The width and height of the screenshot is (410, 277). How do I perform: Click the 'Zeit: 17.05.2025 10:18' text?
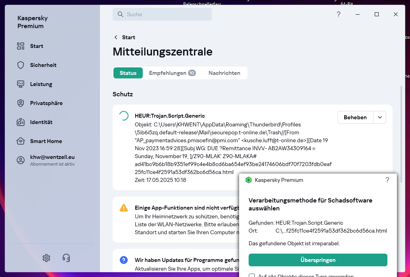click(x=160, y=180)
